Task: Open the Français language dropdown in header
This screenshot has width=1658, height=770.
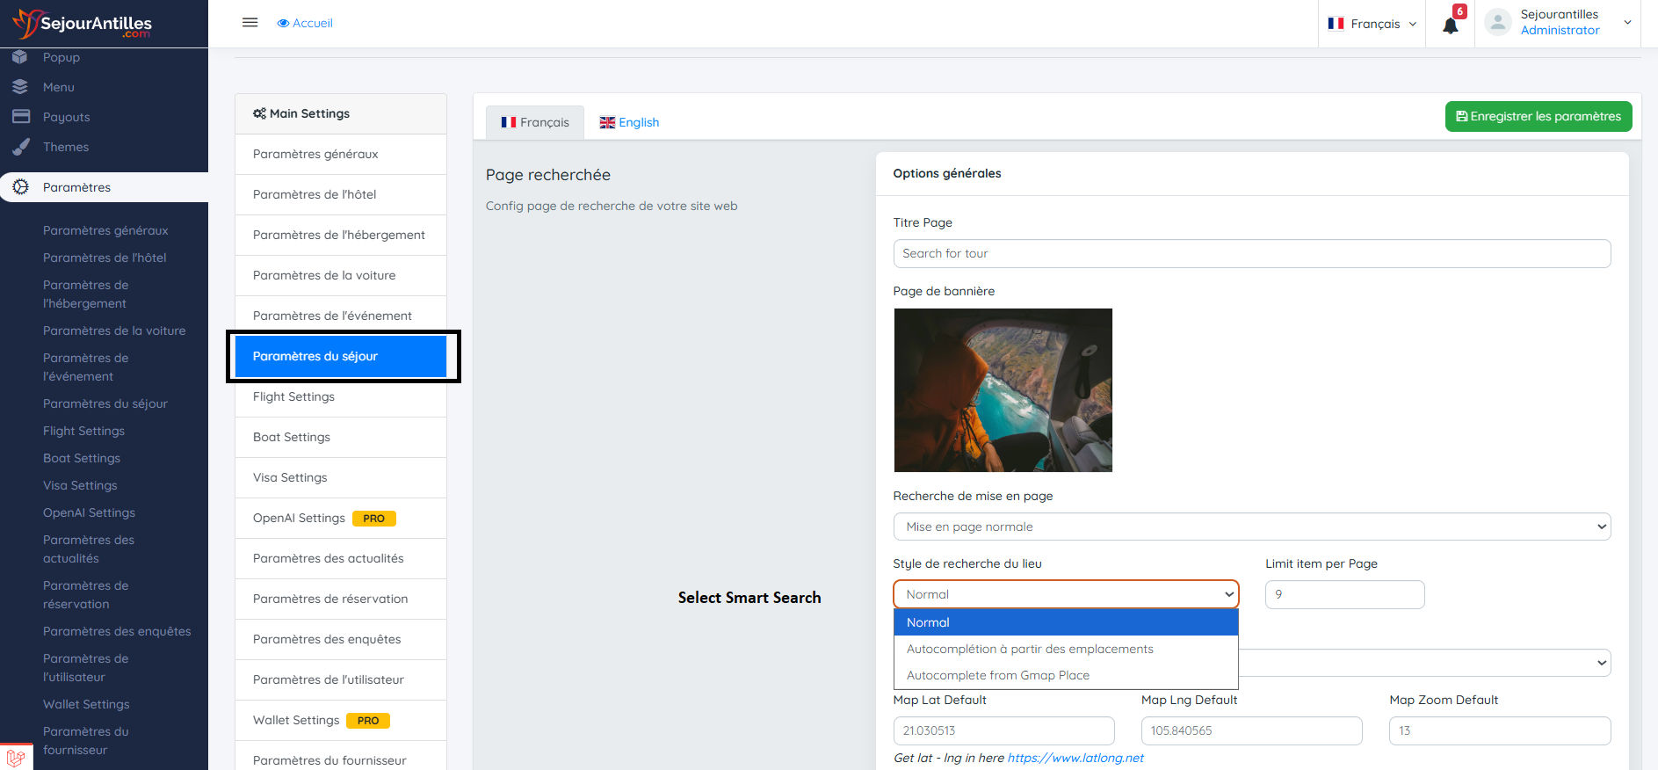Action: [1372, 24]
